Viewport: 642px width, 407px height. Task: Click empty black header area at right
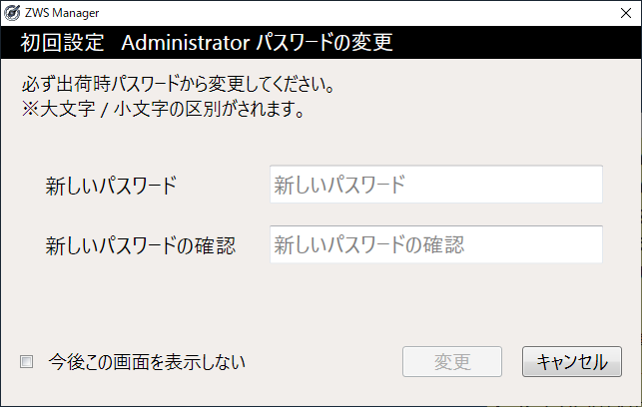pos(519,44)
